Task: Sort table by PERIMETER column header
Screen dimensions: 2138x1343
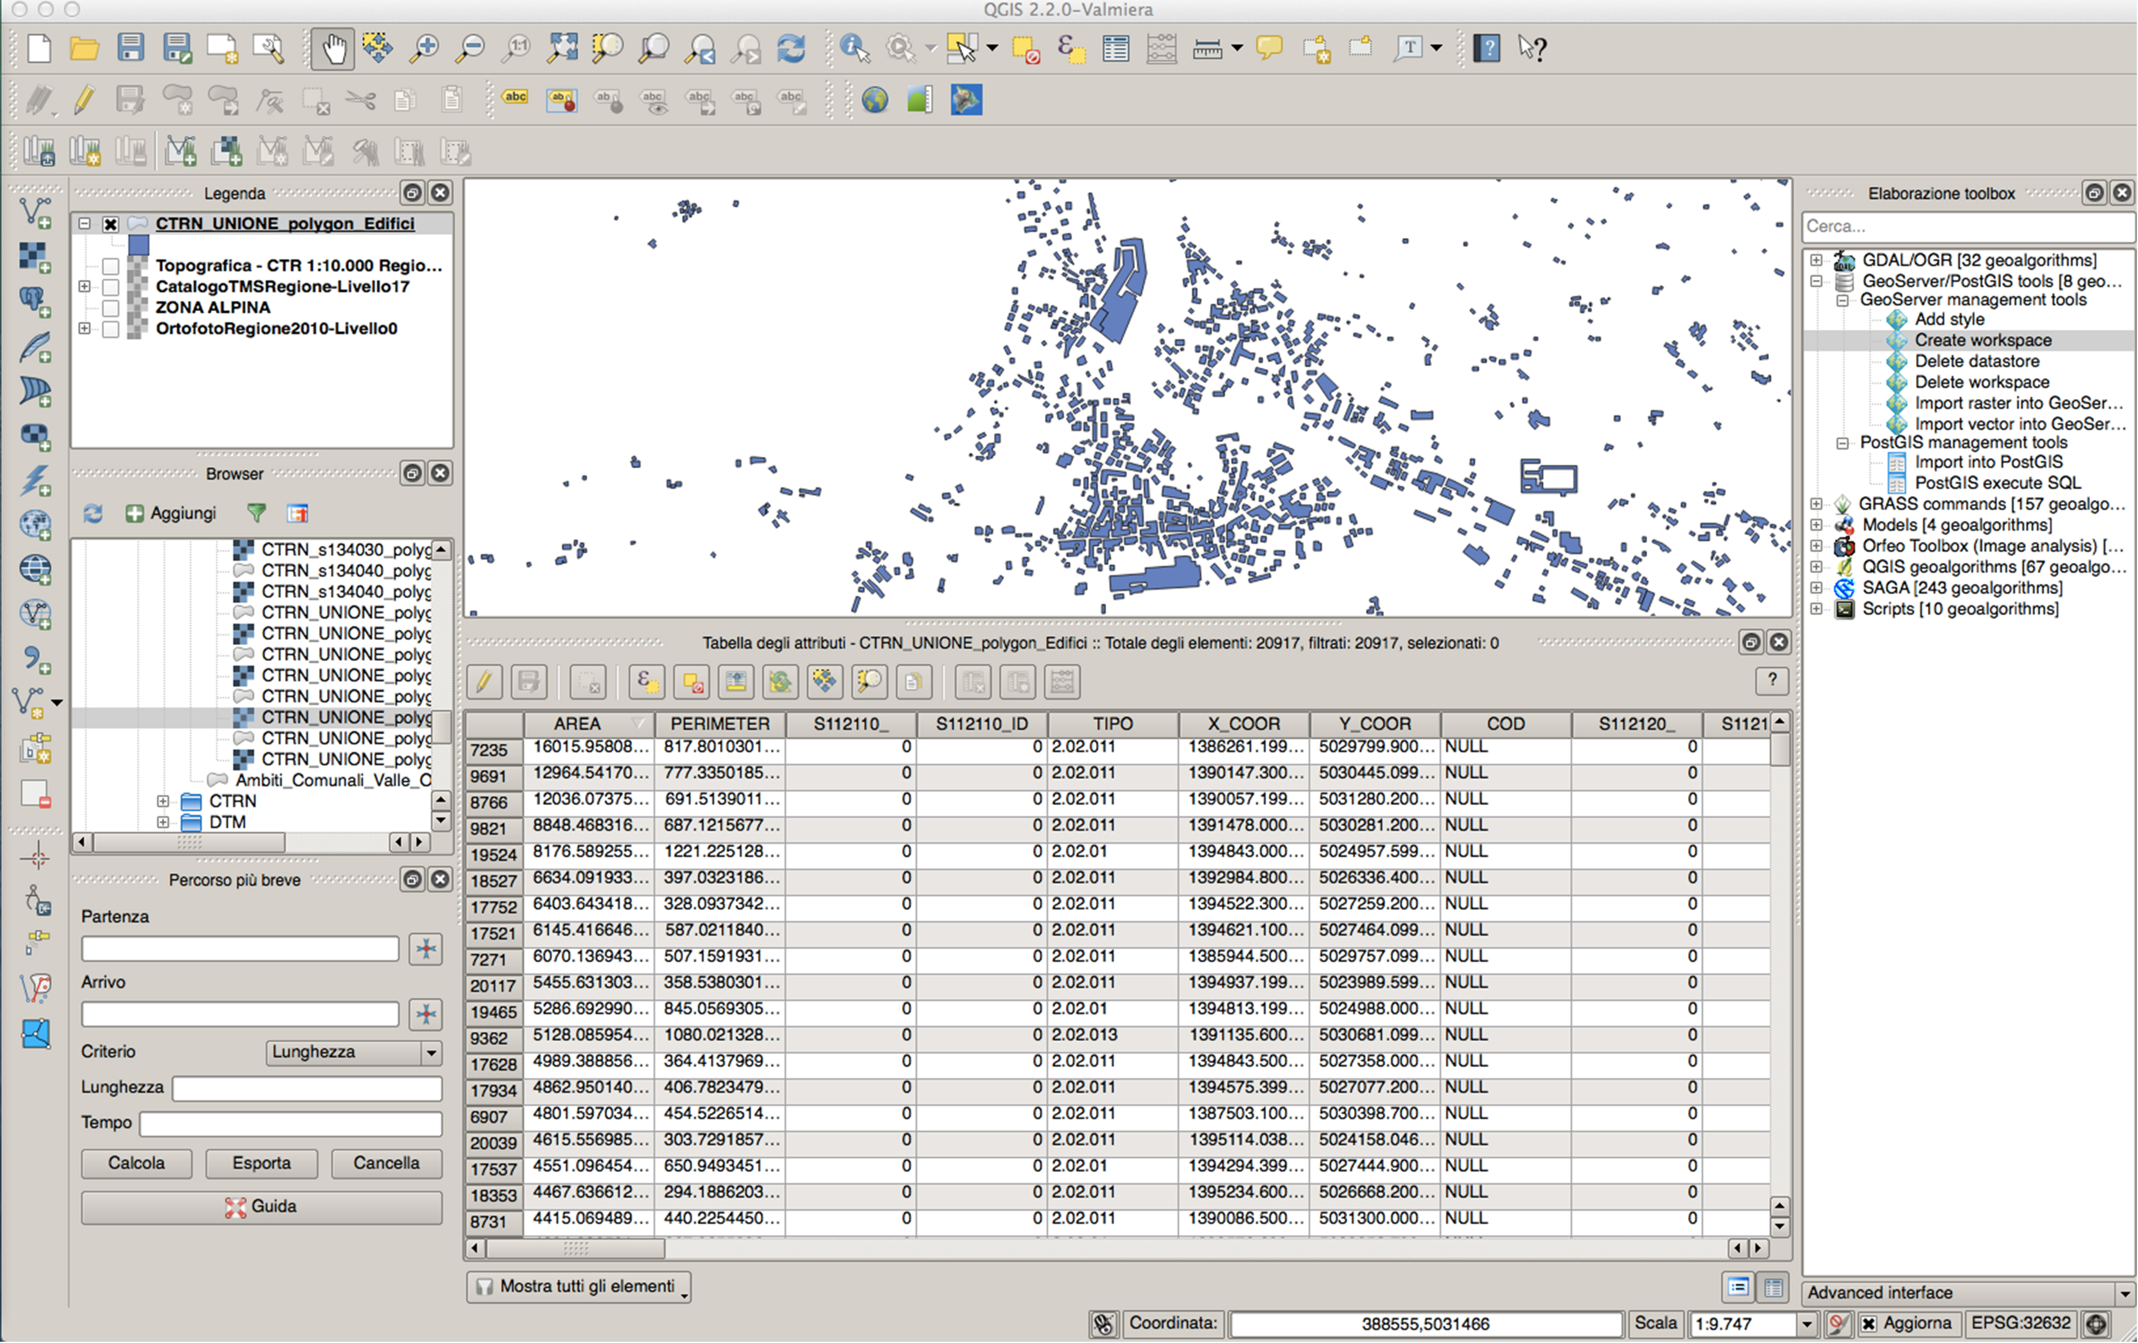Action: (x=719, y=724)
